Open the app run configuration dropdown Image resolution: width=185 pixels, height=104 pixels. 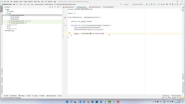126,4
